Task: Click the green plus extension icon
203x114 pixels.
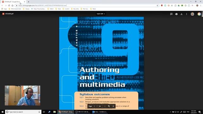Action: (182, 5)
